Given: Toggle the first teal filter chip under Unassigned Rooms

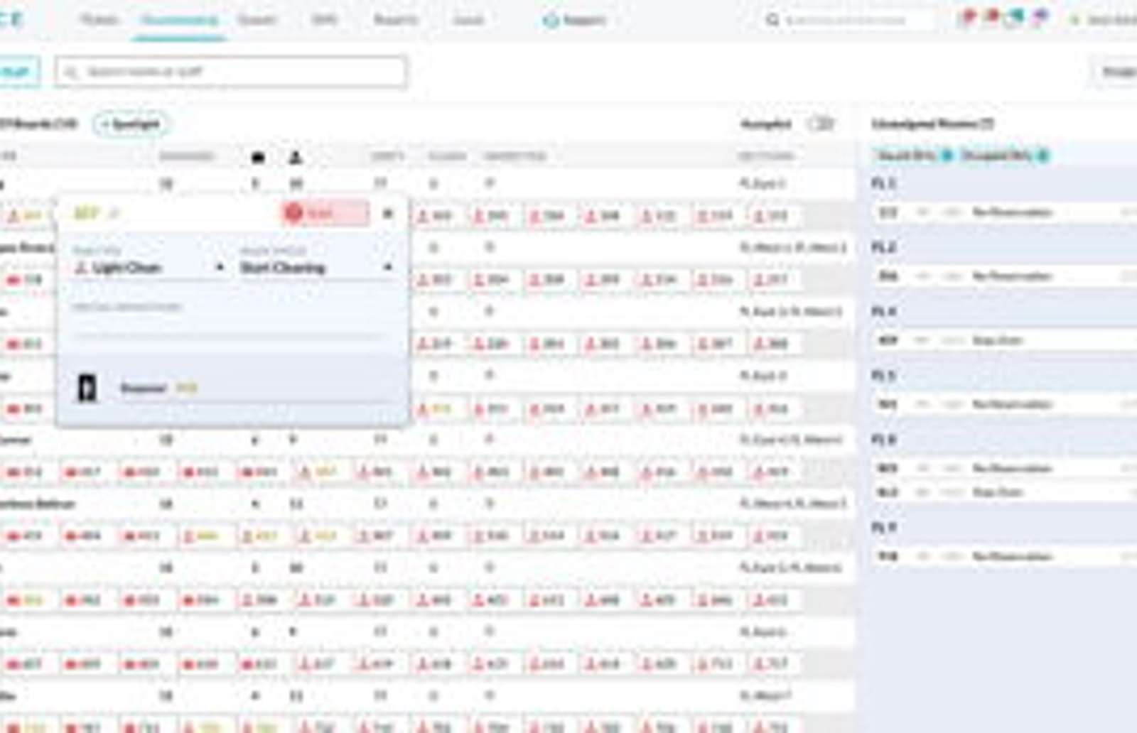Looking at the screenshot, I should (912, 156).
